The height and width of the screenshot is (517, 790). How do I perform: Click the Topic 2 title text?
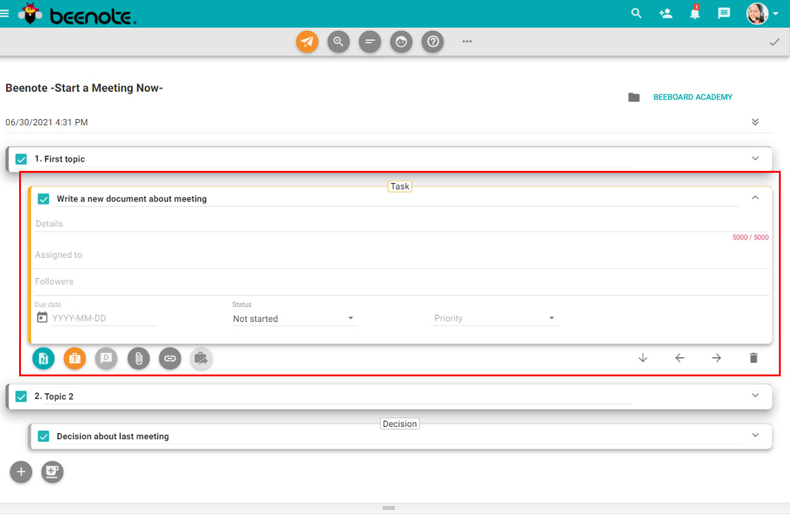pos(59,397)
